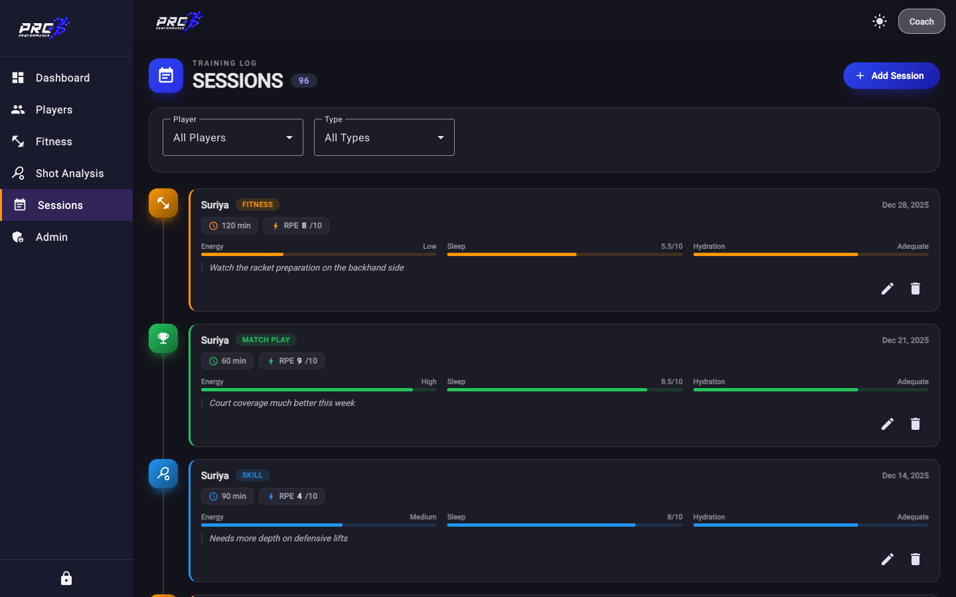Click the Dec 21, 2025 date
956x597 pixels.
click(905, 340)
